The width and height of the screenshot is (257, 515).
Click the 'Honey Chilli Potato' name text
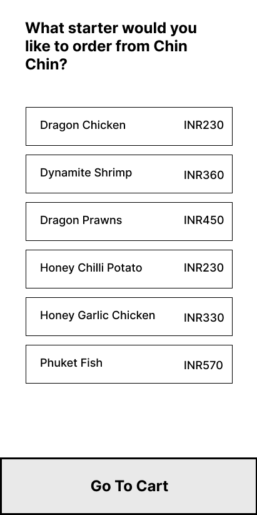pos(91,268)
